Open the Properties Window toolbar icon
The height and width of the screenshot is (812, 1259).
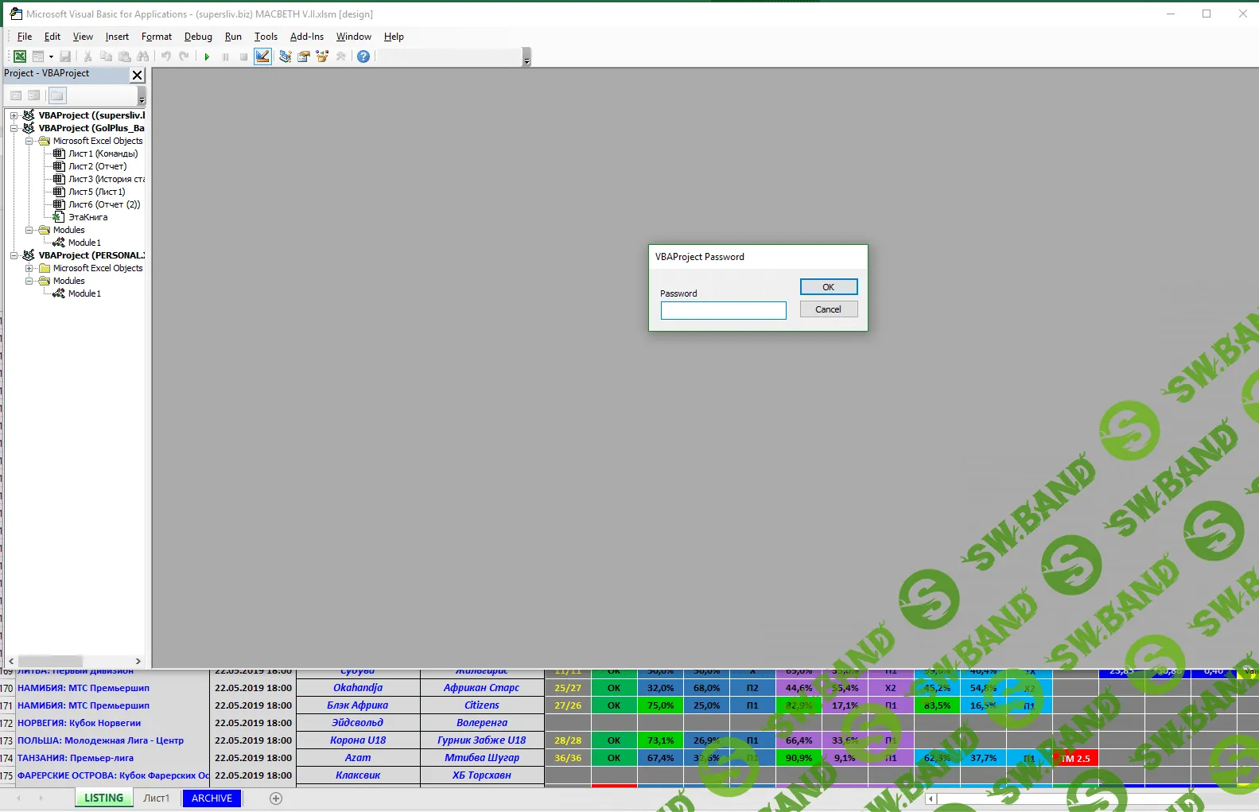pos(304,56)
